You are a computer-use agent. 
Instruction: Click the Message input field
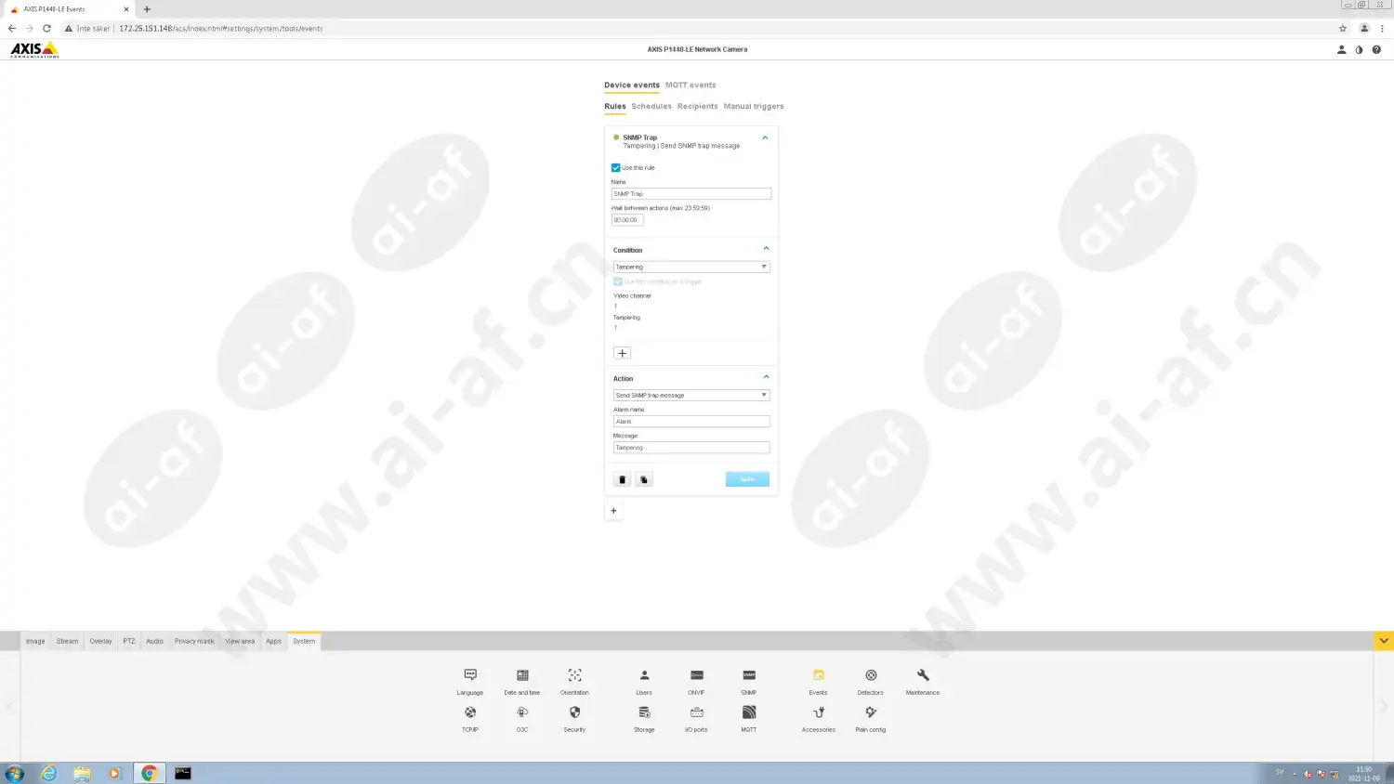click(x=691, y=448)
